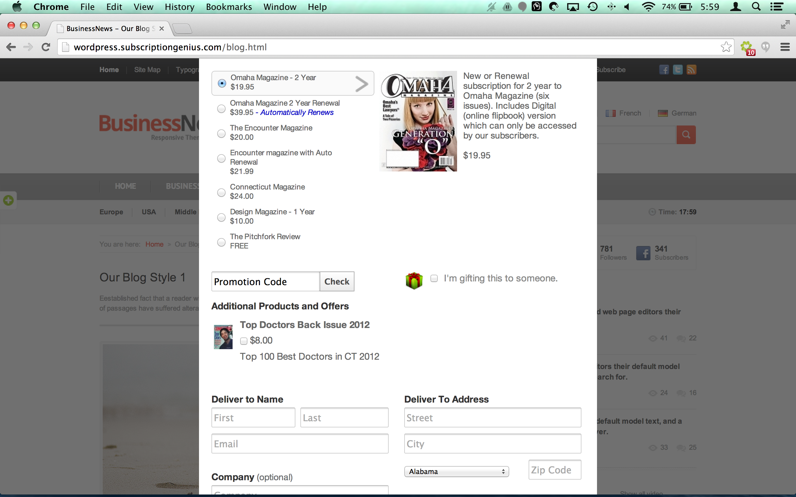Click the Email input field

(x=300, y=444)
